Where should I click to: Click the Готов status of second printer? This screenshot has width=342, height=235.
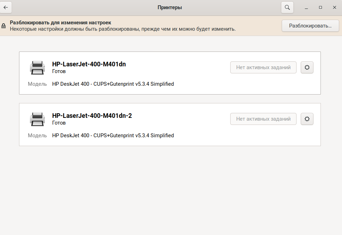coord(59,123)
